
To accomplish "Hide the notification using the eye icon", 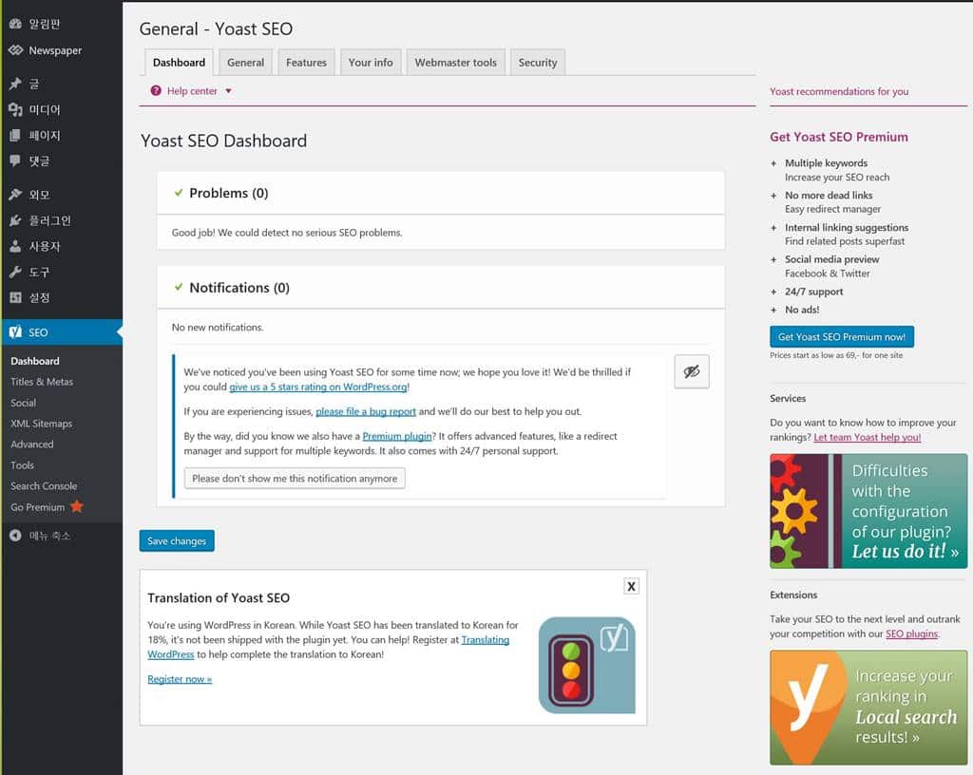I will click(x=691, y=372).
